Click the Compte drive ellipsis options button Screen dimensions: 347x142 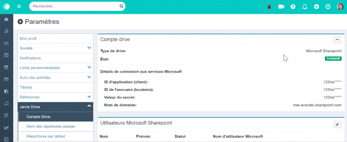coord(337,40)
